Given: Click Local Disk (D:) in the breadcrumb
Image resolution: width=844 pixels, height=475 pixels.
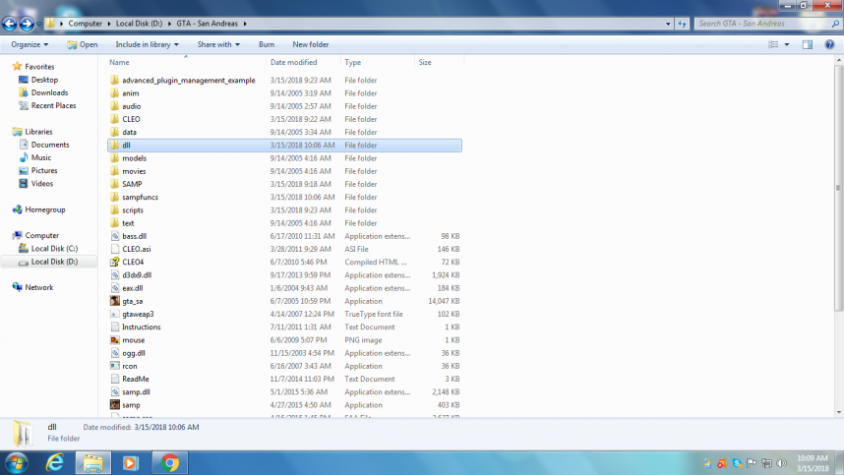Looking at the screenshot, I should point(139,24).
